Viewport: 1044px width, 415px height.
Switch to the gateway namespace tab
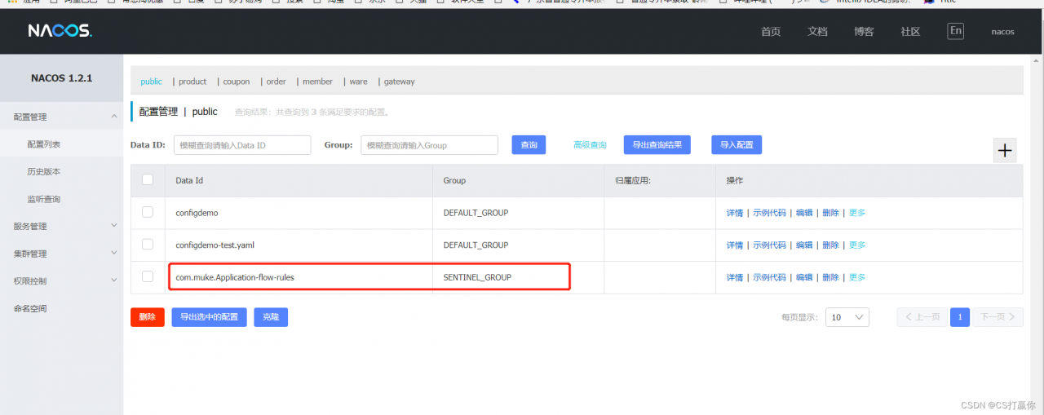(x=400, y=82)
